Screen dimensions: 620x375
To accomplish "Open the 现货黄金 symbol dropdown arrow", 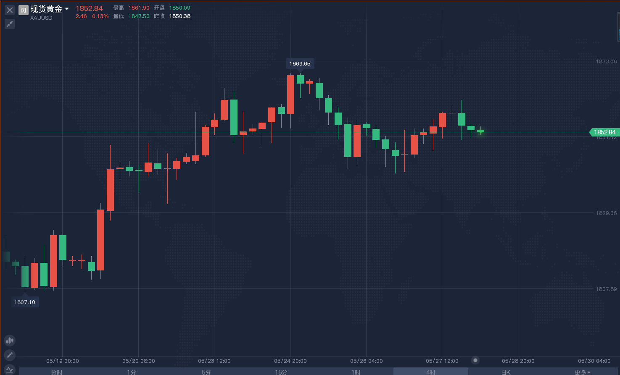I will pos(67,9).
